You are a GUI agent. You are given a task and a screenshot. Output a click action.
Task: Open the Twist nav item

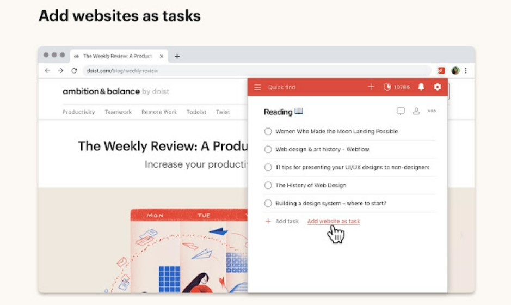(x=223, y=112)
